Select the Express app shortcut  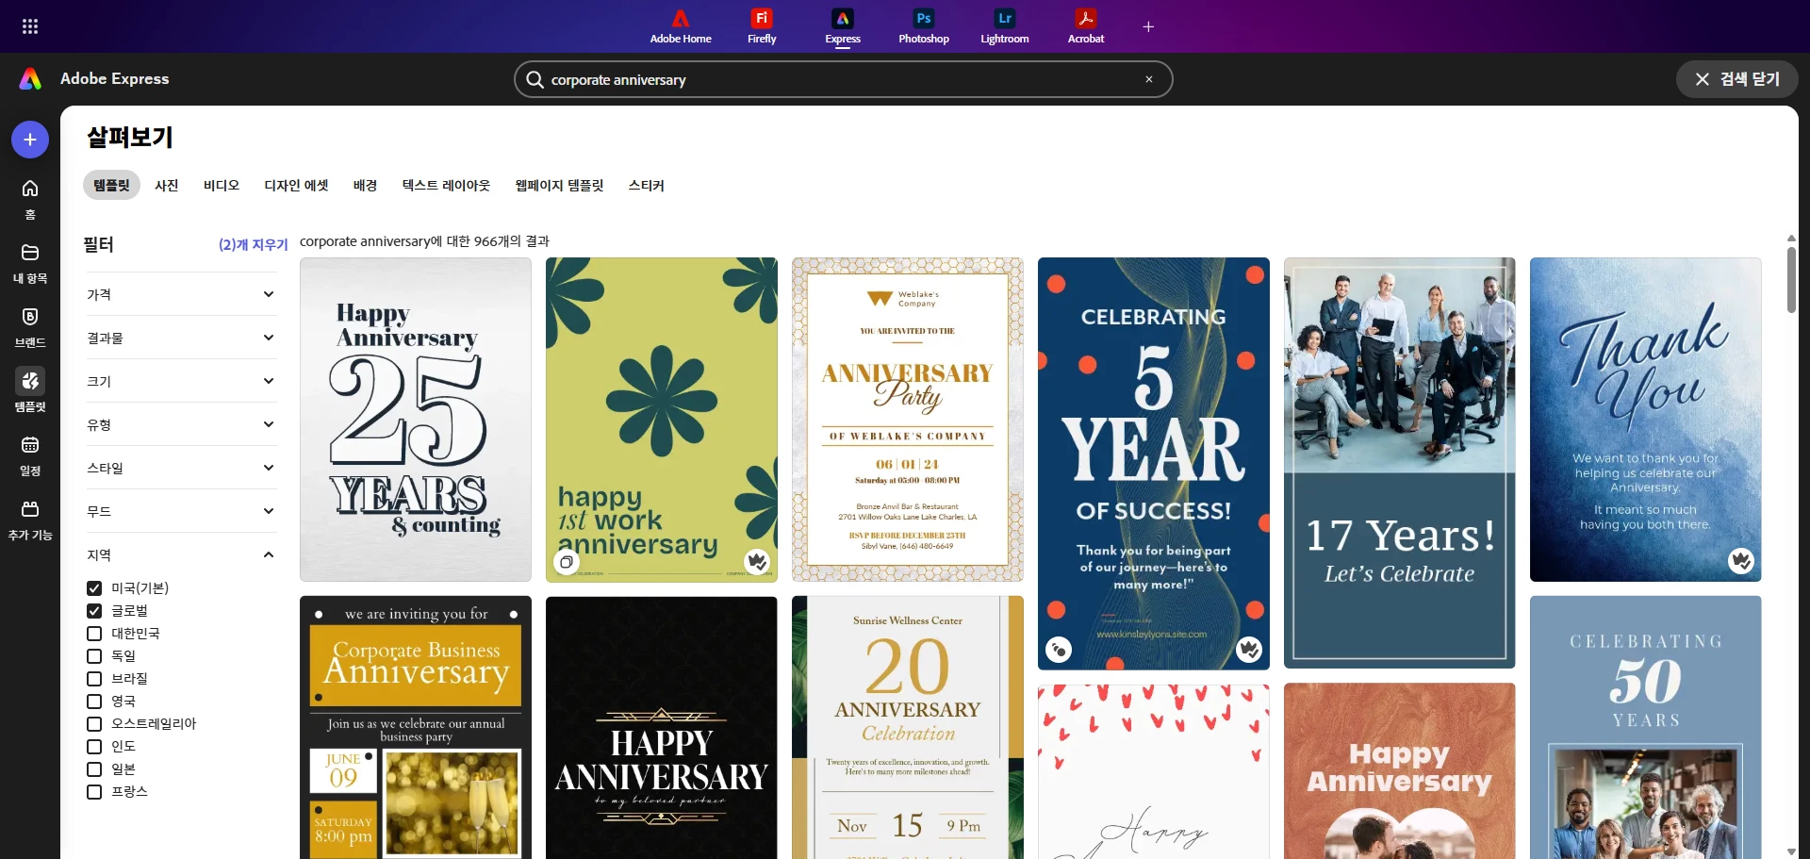click(x=843, y=26)
